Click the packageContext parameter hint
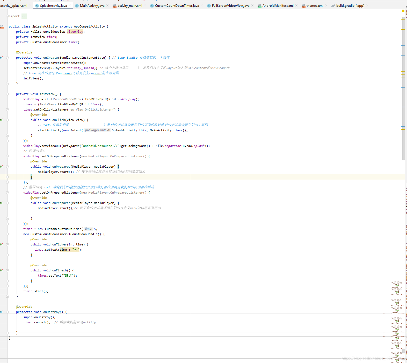 tap(97, 130)
